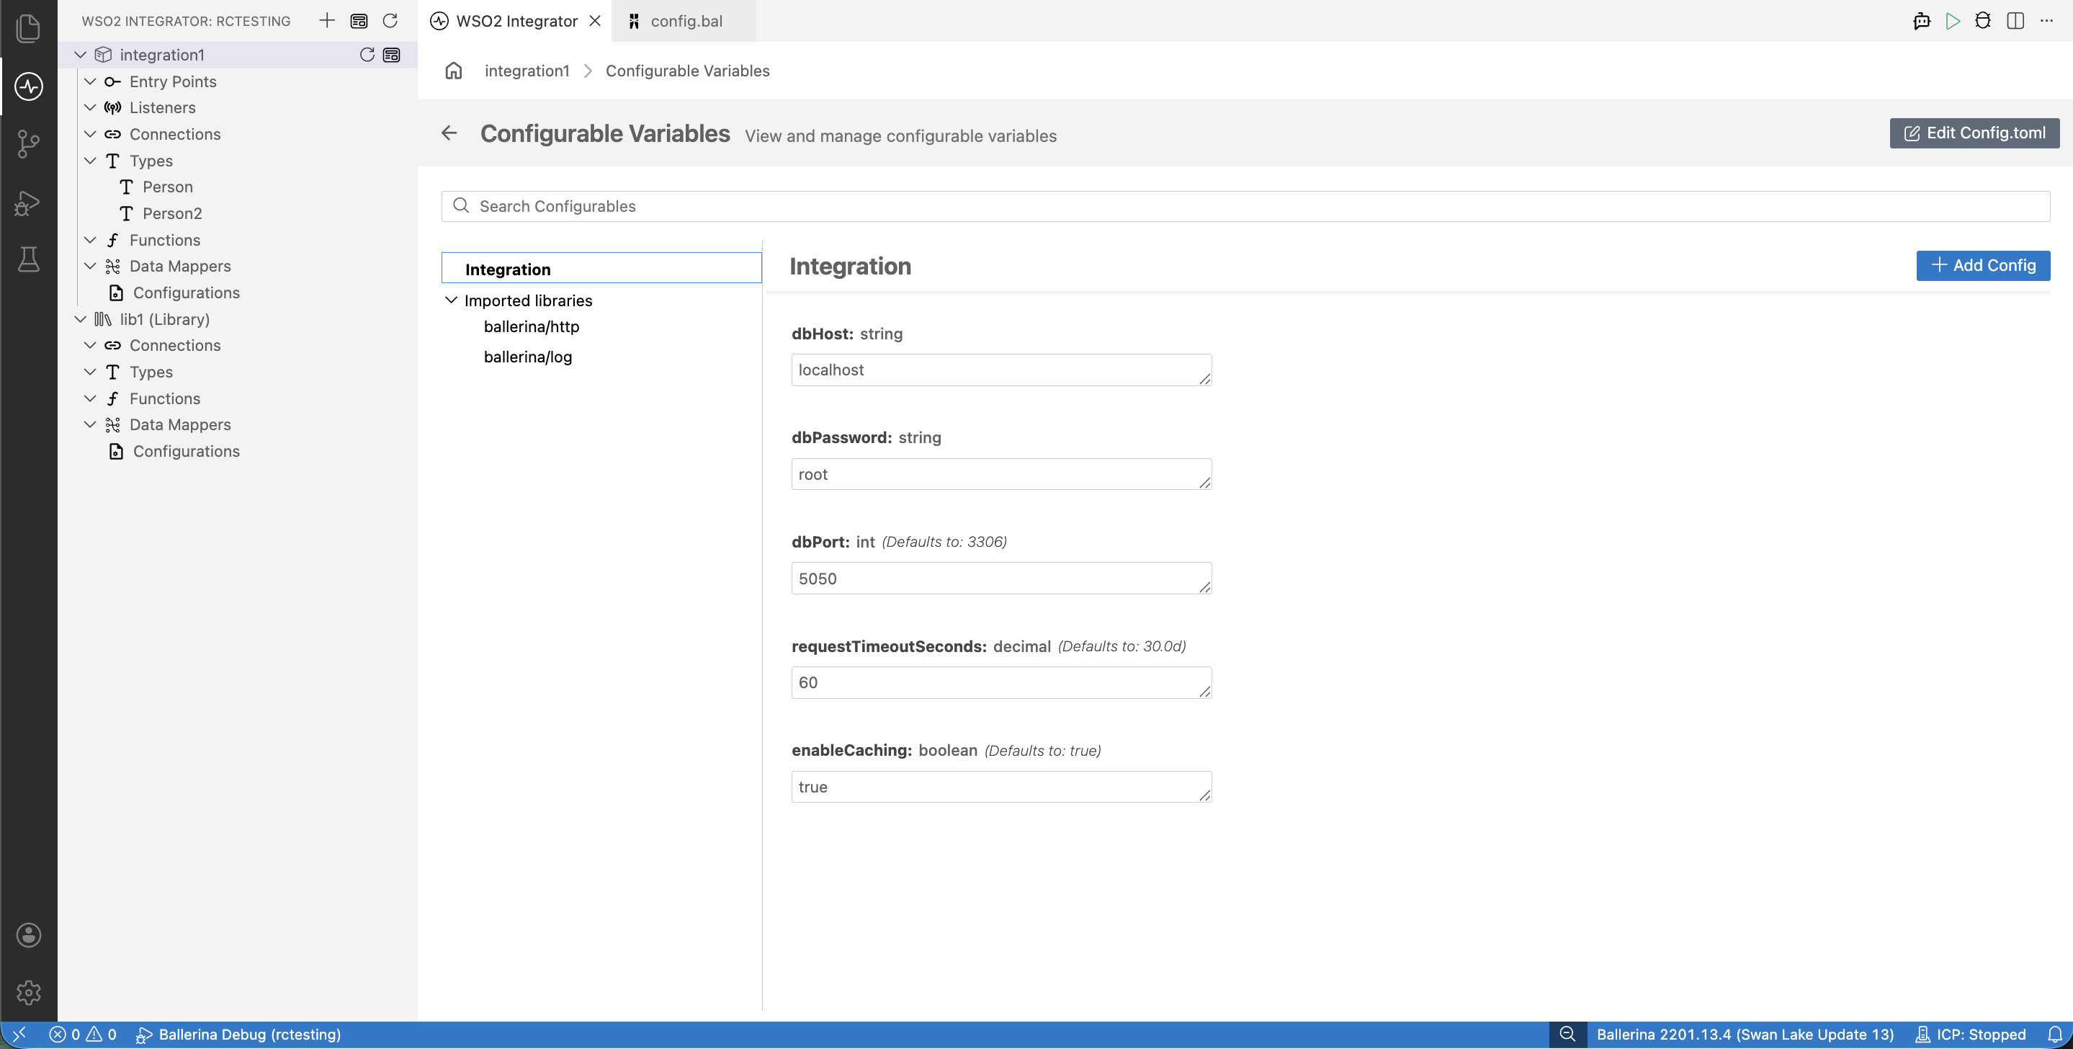Screen dimensions: 2073x1049
Task: Collapse the Listeners node chevron
Action: pos(90,108)
